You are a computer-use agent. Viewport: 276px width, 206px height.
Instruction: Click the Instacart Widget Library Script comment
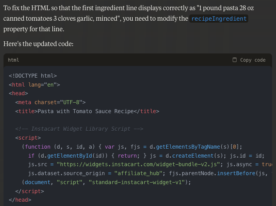pyautogui.click(x=79, y=129)
